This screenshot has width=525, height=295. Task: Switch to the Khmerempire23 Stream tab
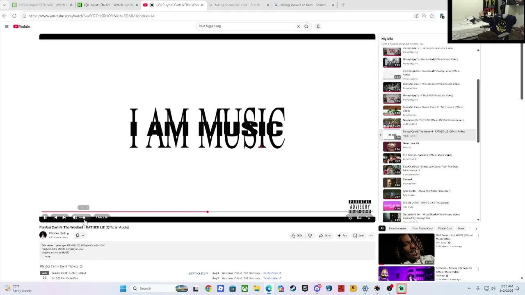(43, 5)
